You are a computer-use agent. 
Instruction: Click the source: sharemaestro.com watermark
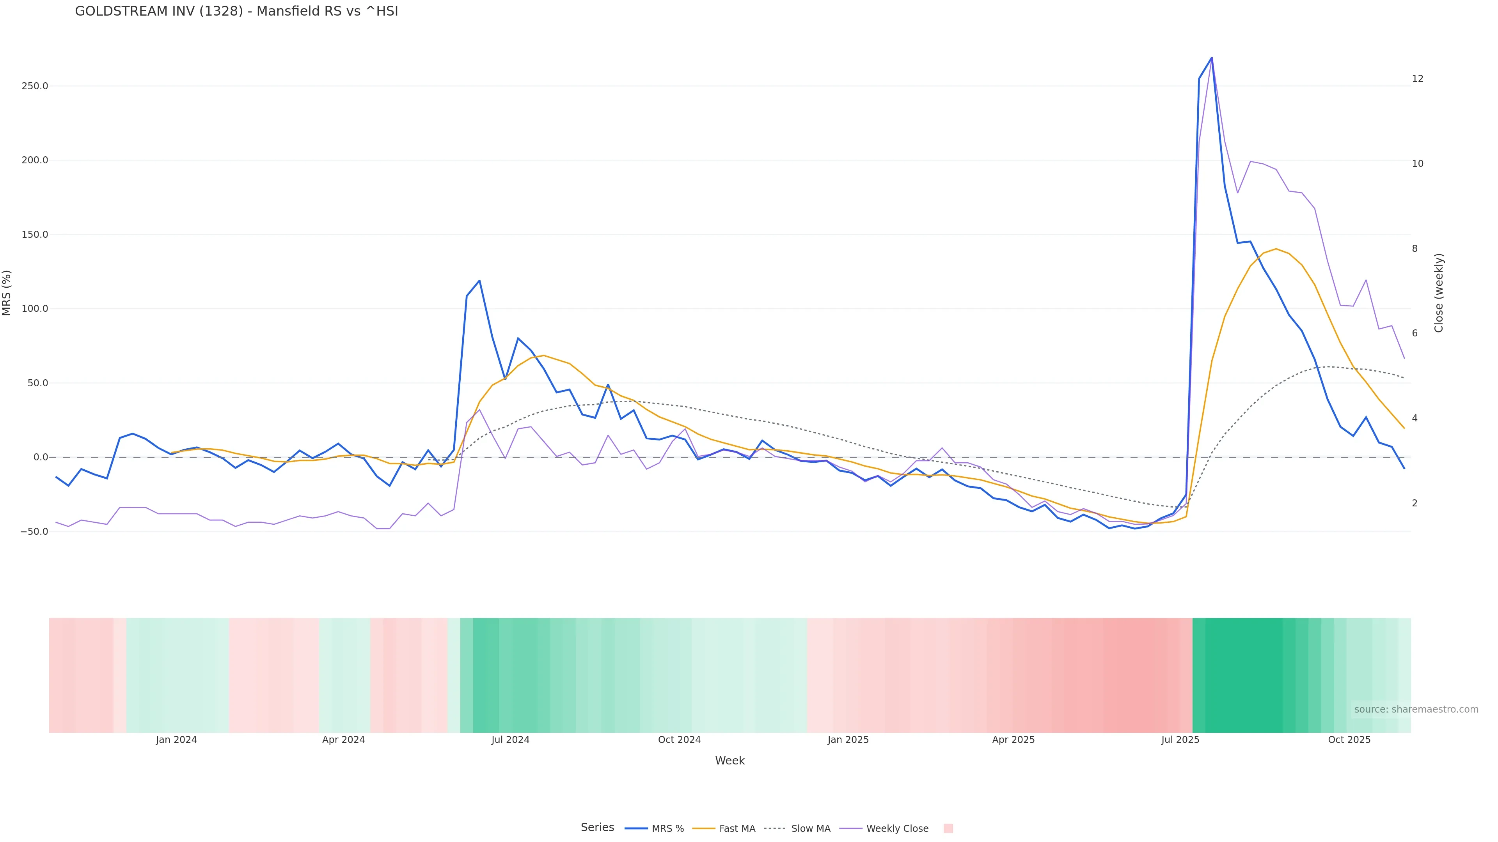[1415, 709]
